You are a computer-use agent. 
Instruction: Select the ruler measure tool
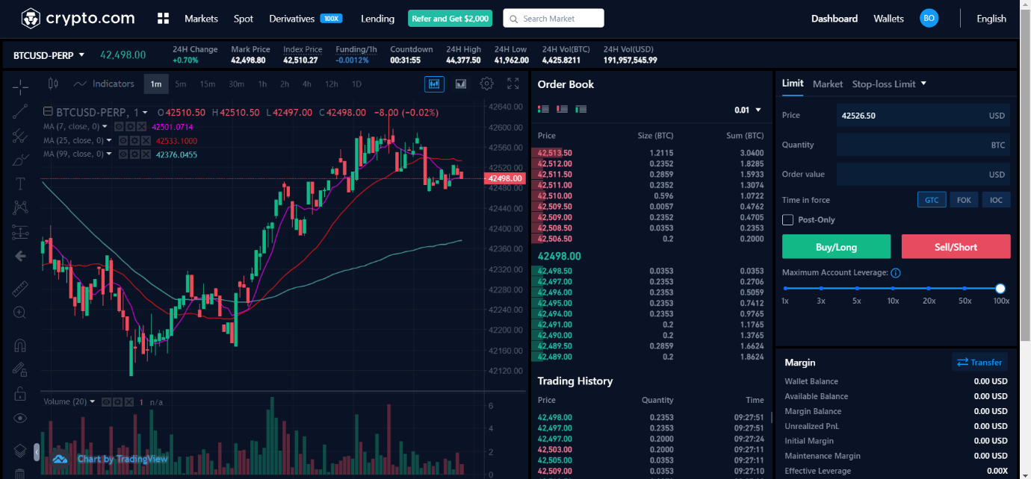tap(20, 288)
